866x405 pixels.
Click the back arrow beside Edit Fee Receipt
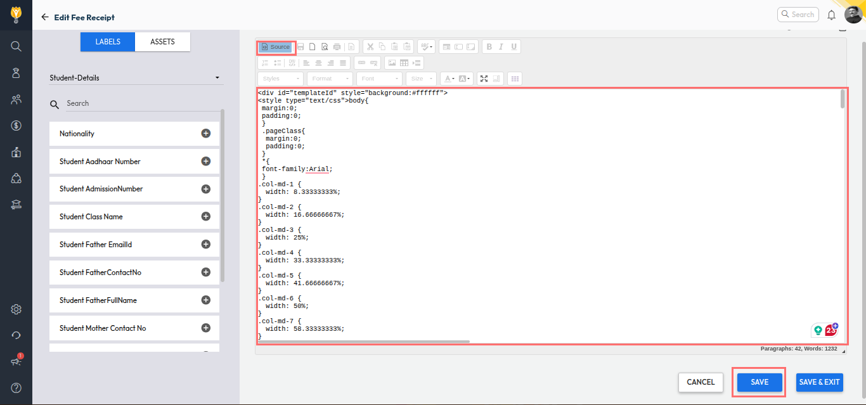pyautogui.click(x=44, y=17)
